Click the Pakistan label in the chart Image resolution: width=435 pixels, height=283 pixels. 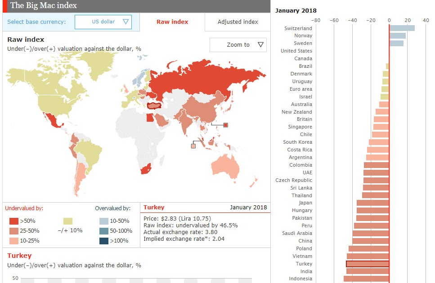302,218
